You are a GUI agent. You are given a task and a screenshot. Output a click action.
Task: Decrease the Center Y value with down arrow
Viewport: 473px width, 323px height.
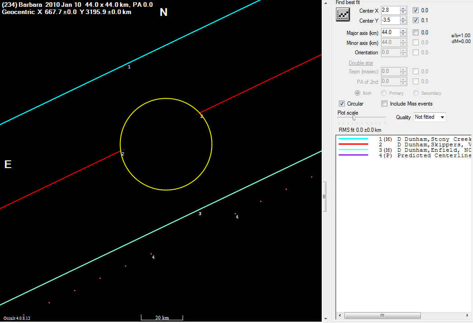click(403, 22)
